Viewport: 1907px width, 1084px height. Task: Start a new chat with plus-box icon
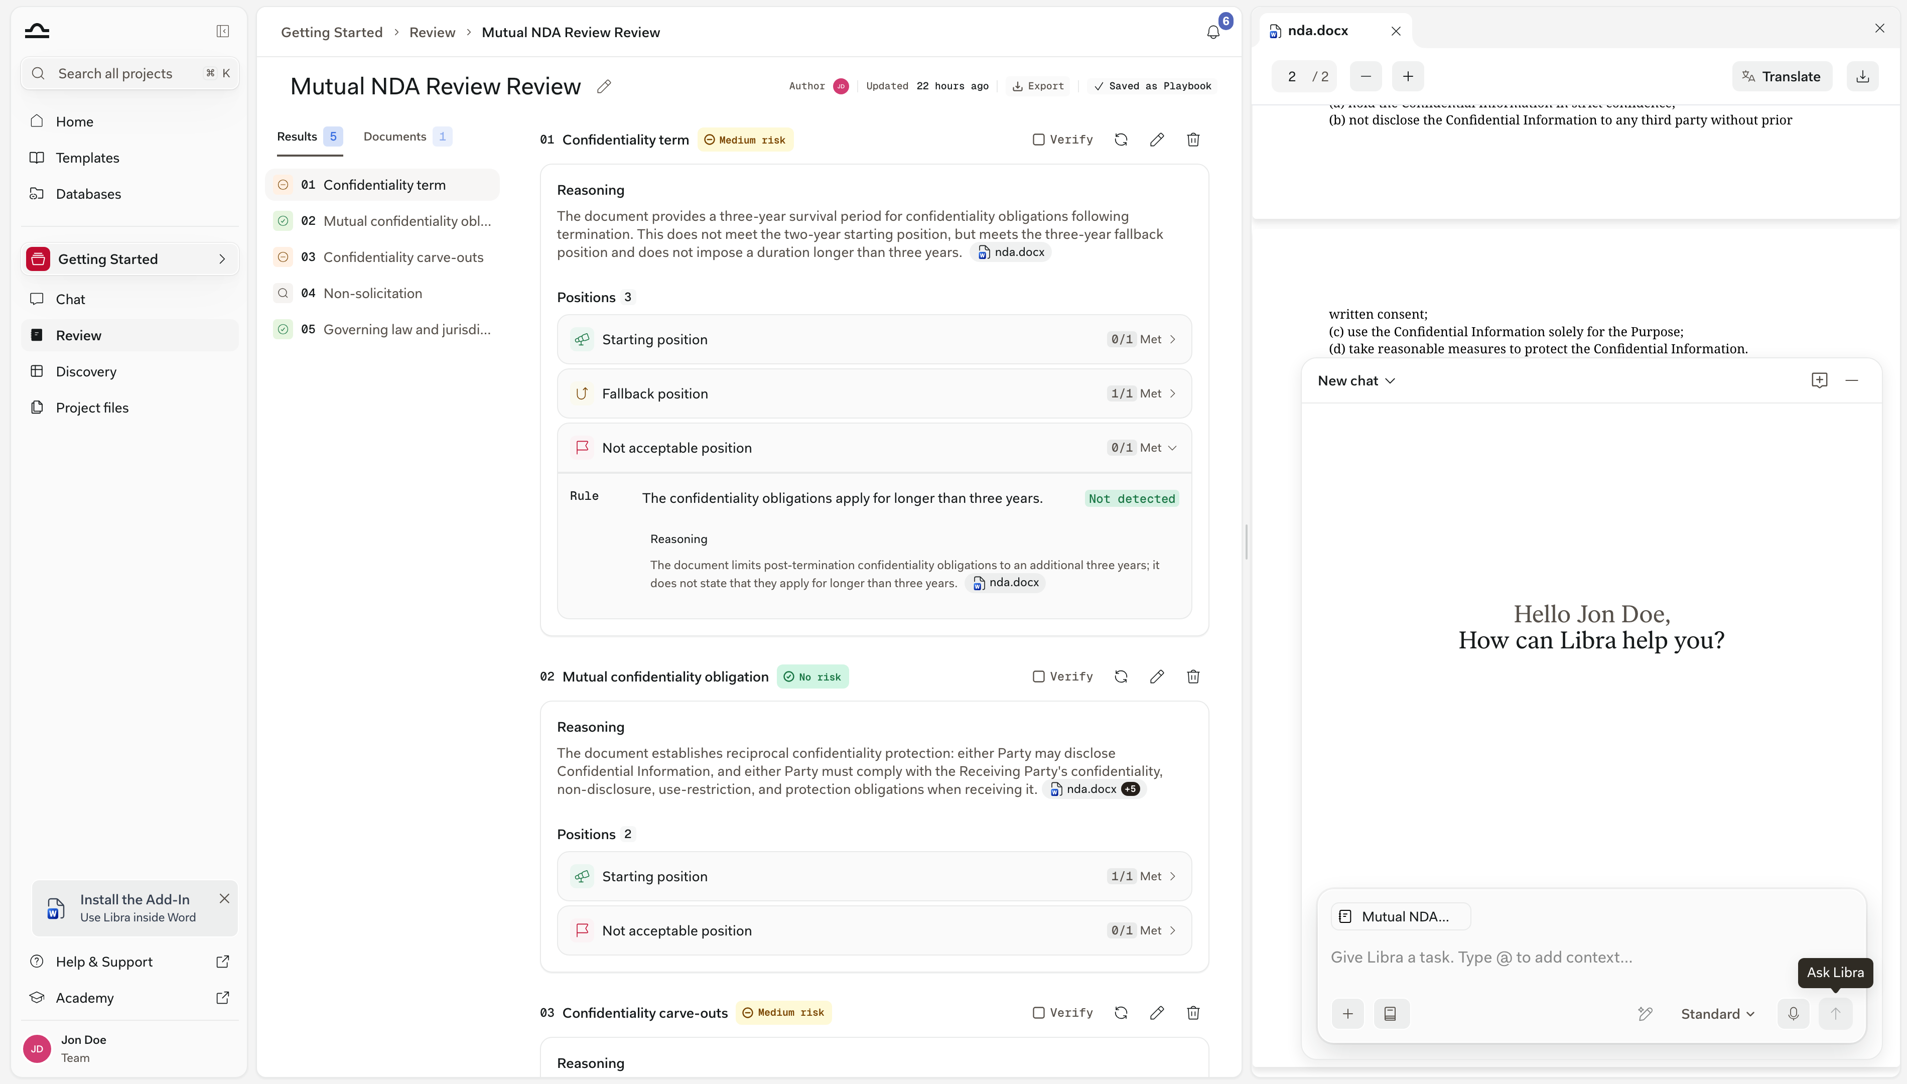pyautogui.click(x=1819, y=380)
